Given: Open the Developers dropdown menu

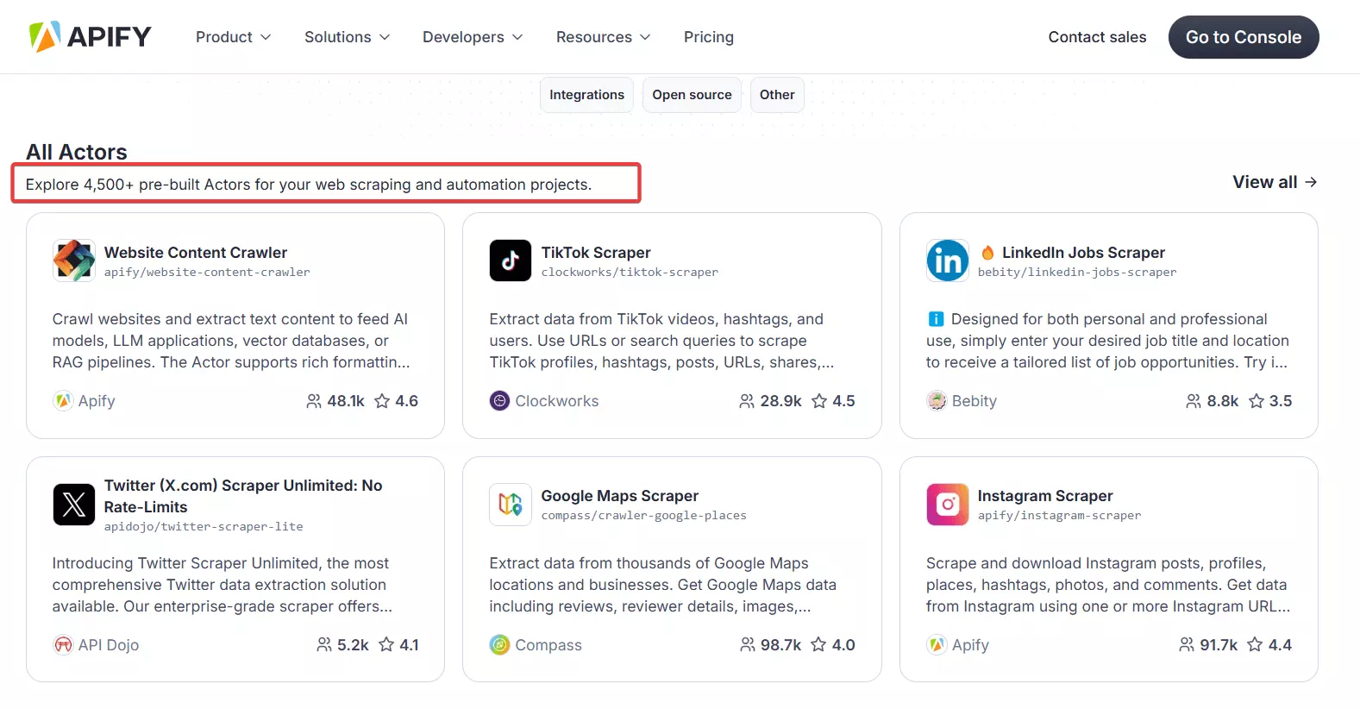Looking at the screenshot, I should click(x=473, y=37).
